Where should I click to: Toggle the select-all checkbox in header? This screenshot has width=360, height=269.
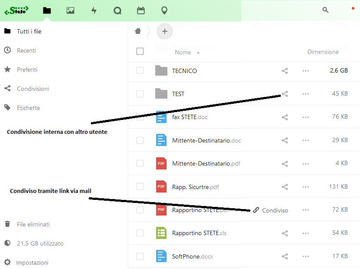140,51
